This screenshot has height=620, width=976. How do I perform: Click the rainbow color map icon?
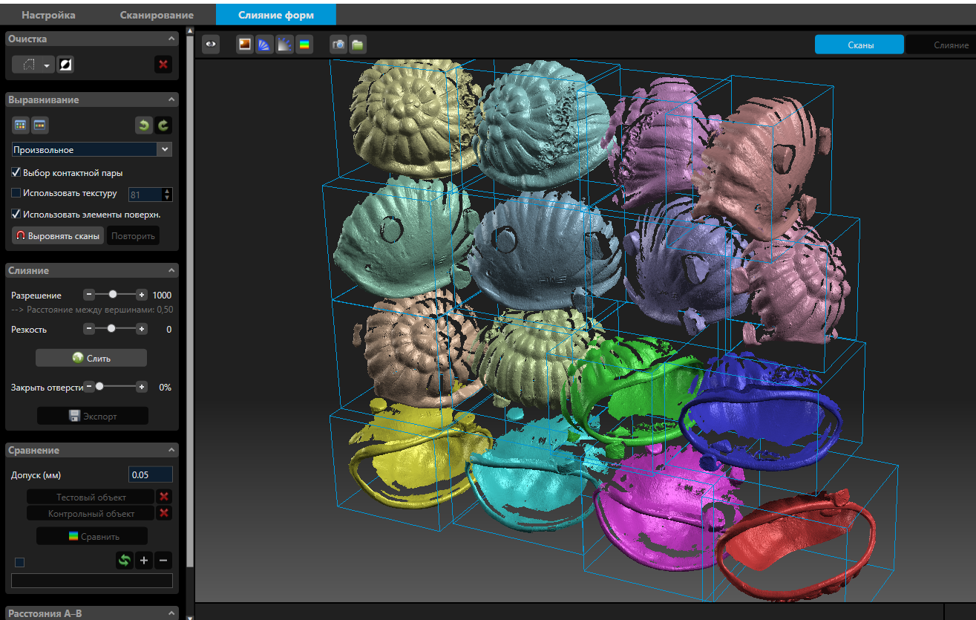(304, 45)
